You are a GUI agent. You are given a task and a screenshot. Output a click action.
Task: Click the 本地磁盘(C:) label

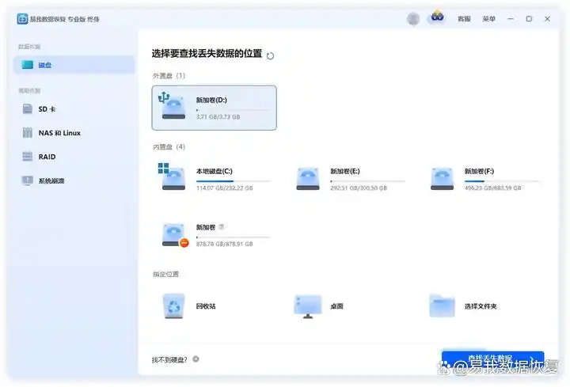click(x=214, y=171)
